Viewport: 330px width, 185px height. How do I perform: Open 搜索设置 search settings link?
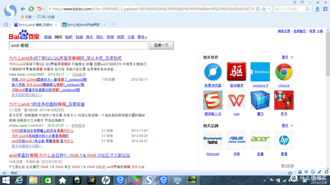pos(284,31)
